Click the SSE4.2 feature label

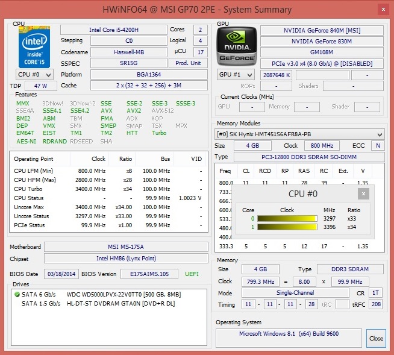click(x=80, y=111)
